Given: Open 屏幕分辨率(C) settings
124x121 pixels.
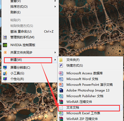Looking at the screenshot, I should (x=20, y=67).
